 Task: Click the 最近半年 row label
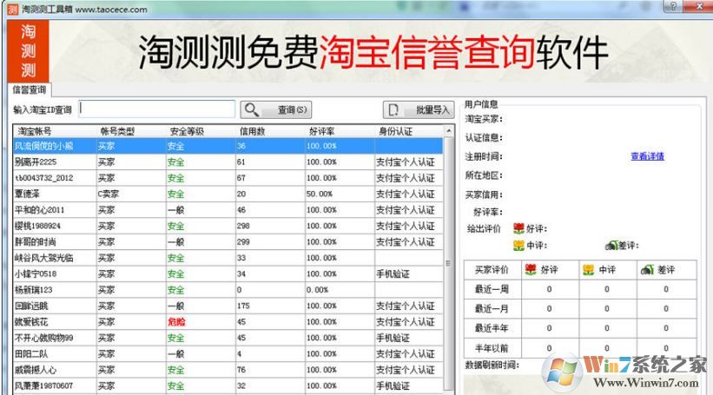point(492,328)
